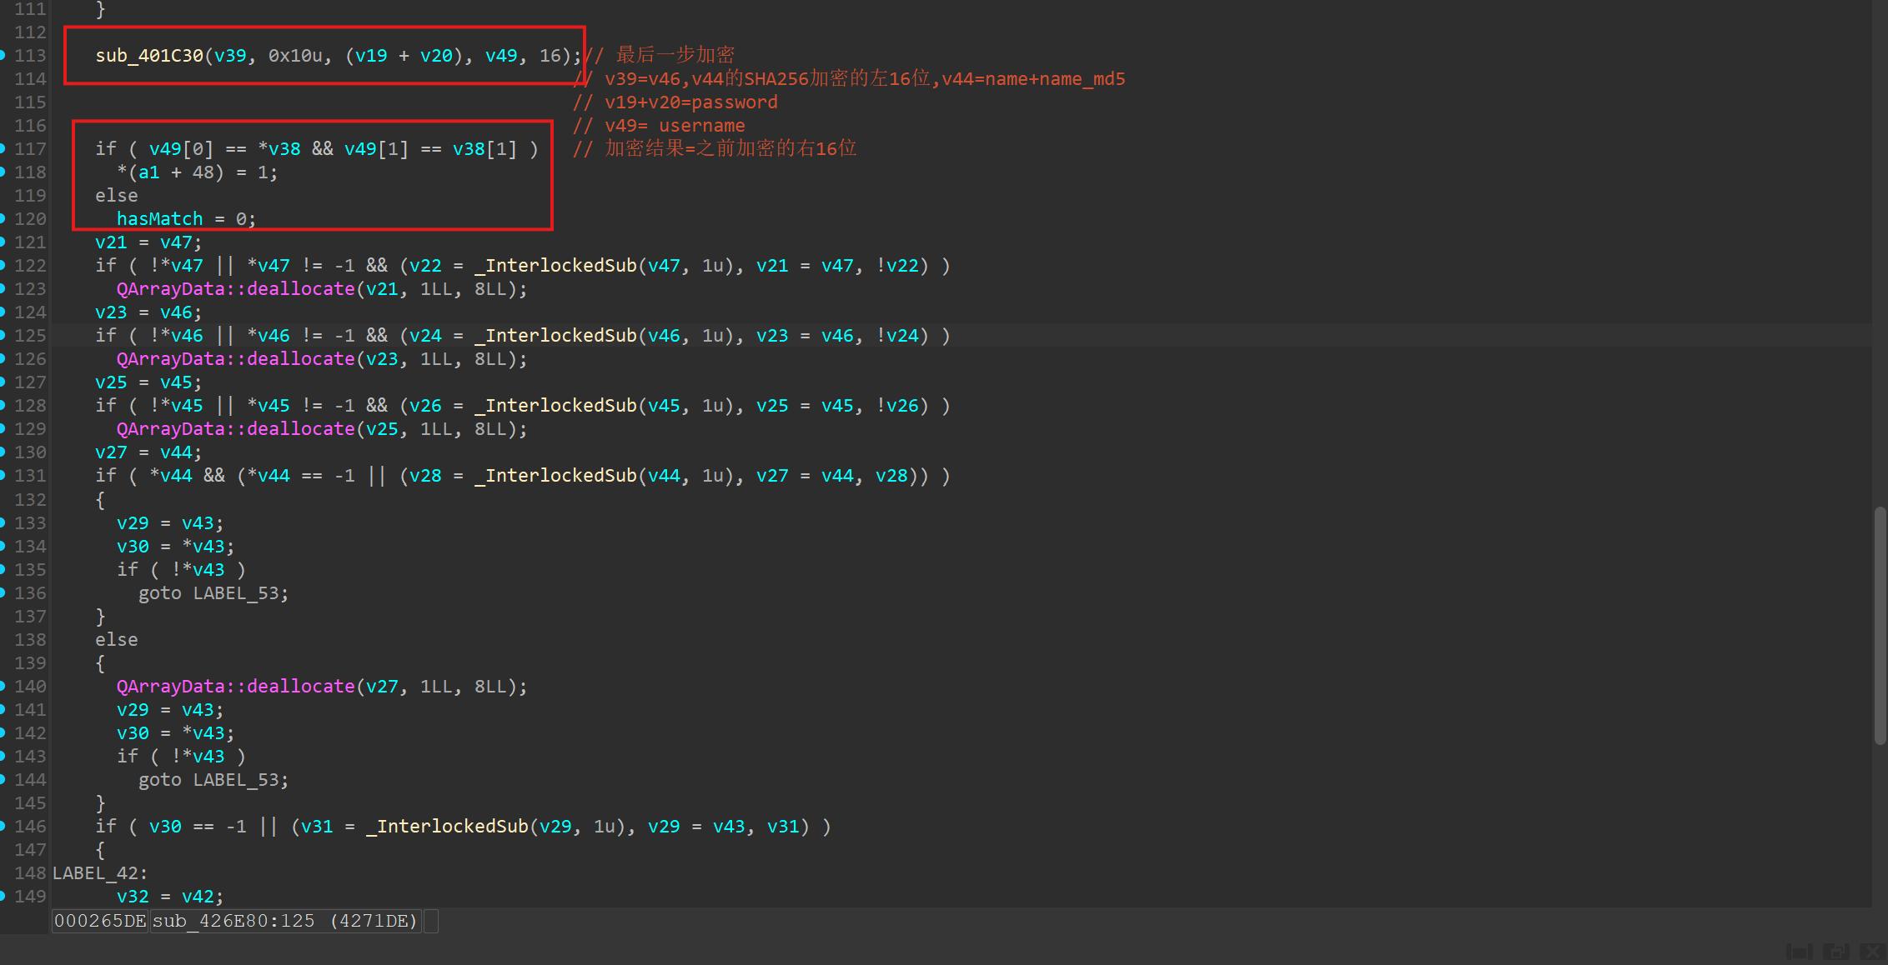Click line number 132 in the gutter
The height and width of the screenshot is (965, 1888).
(x=30, y=499)
